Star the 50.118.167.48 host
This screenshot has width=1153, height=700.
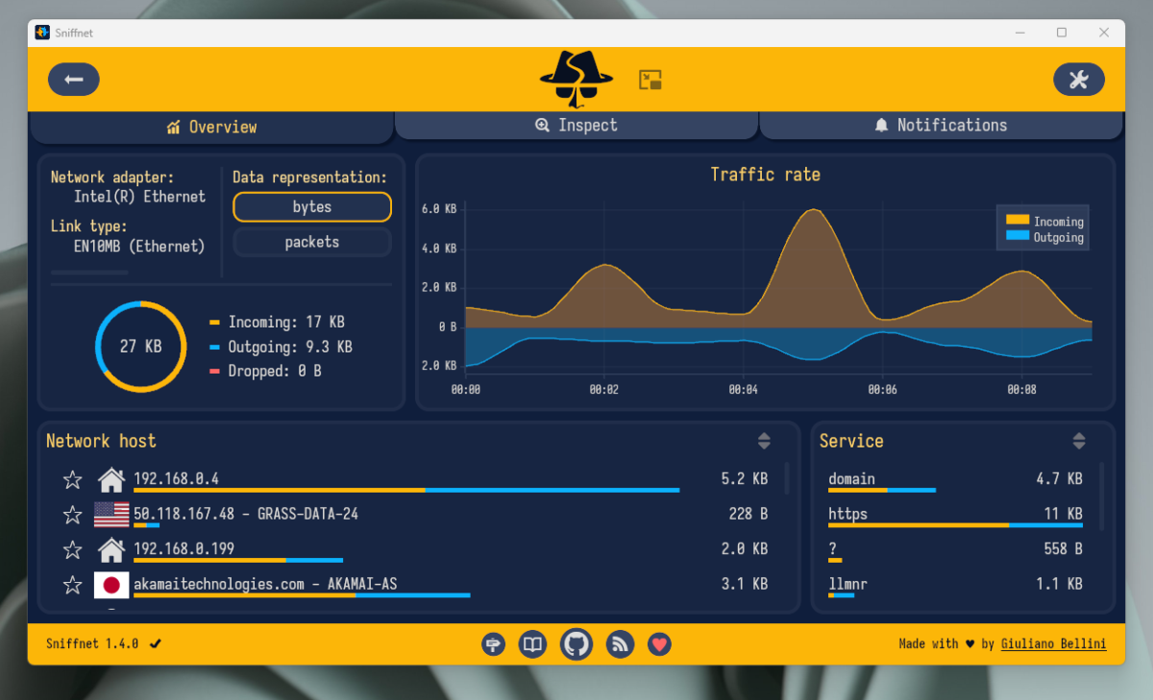pyautogui.click(x=72, y=515)
